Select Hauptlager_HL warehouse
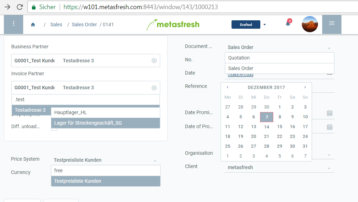 click(105, 113)
